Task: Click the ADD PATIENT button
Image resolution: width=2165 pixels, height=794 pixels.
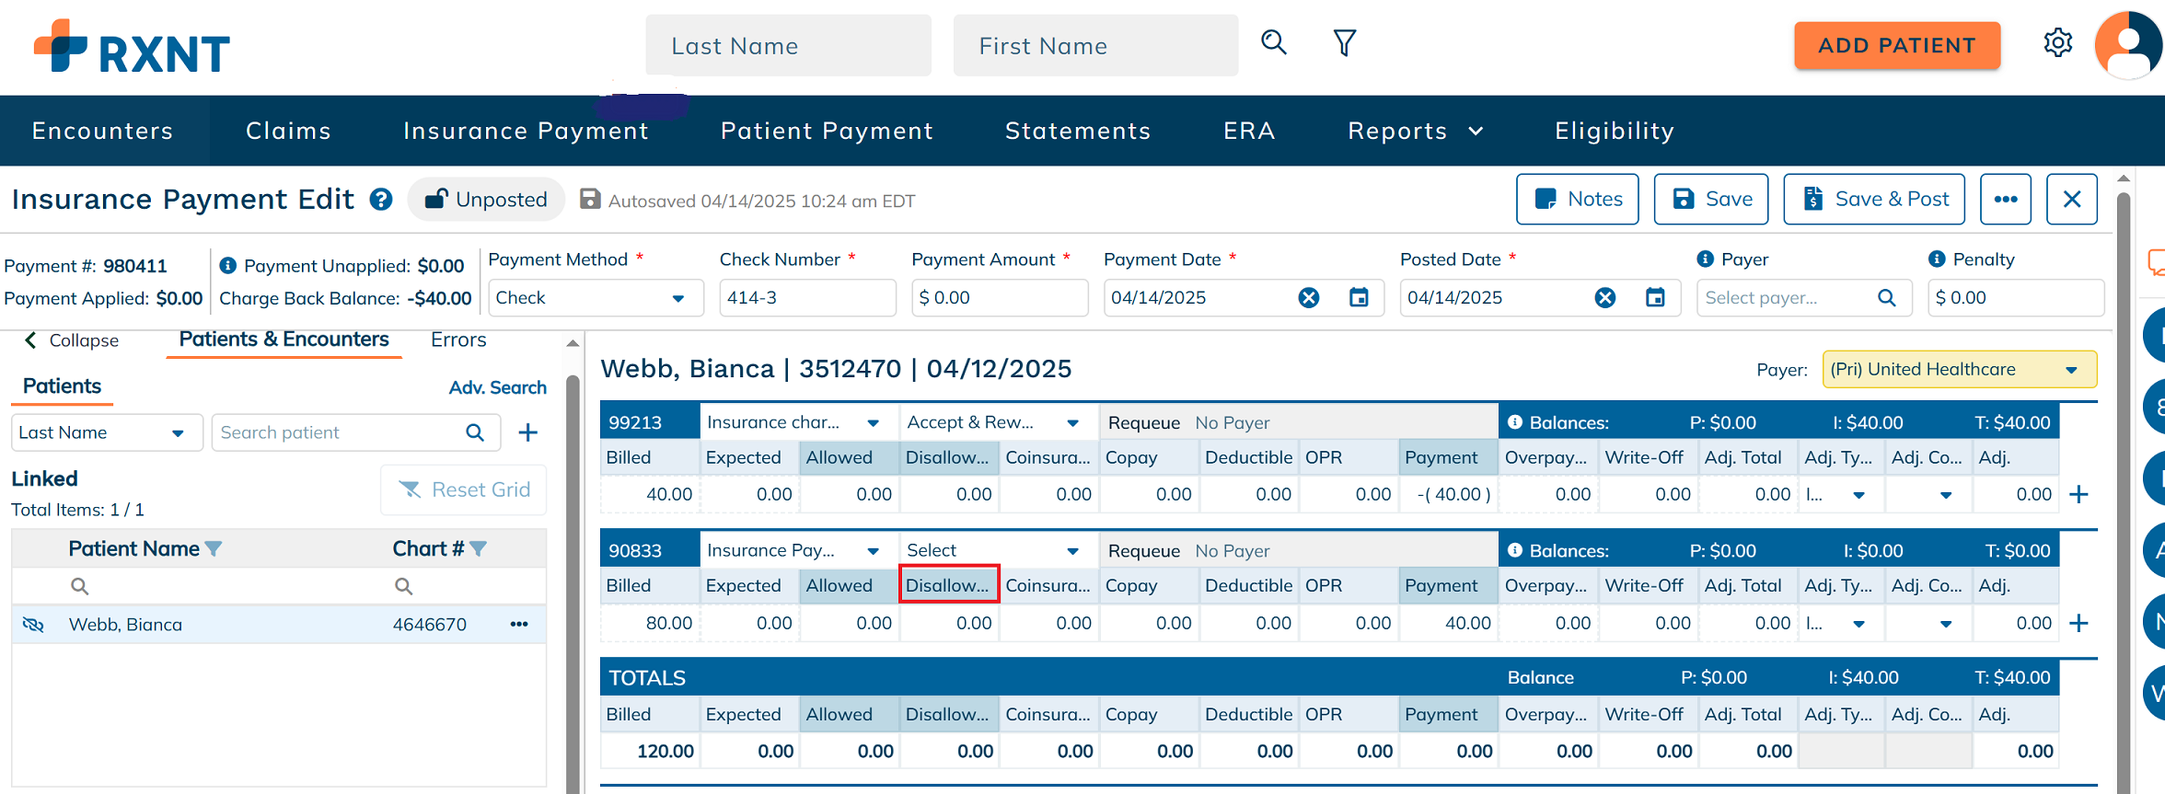Action: [1897, 45]
